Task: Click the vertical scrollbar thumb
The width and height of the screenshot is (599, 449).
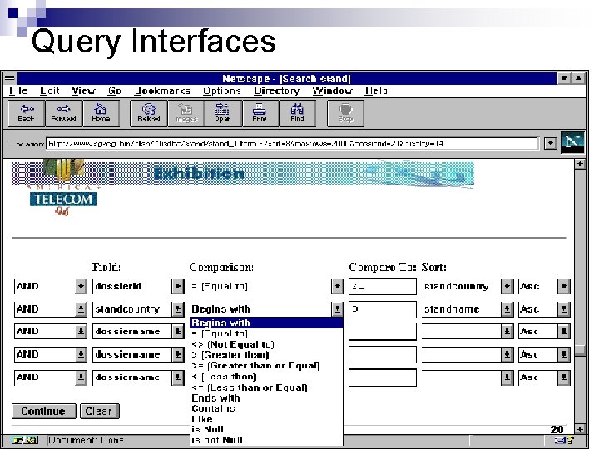Action: (580, 349)
